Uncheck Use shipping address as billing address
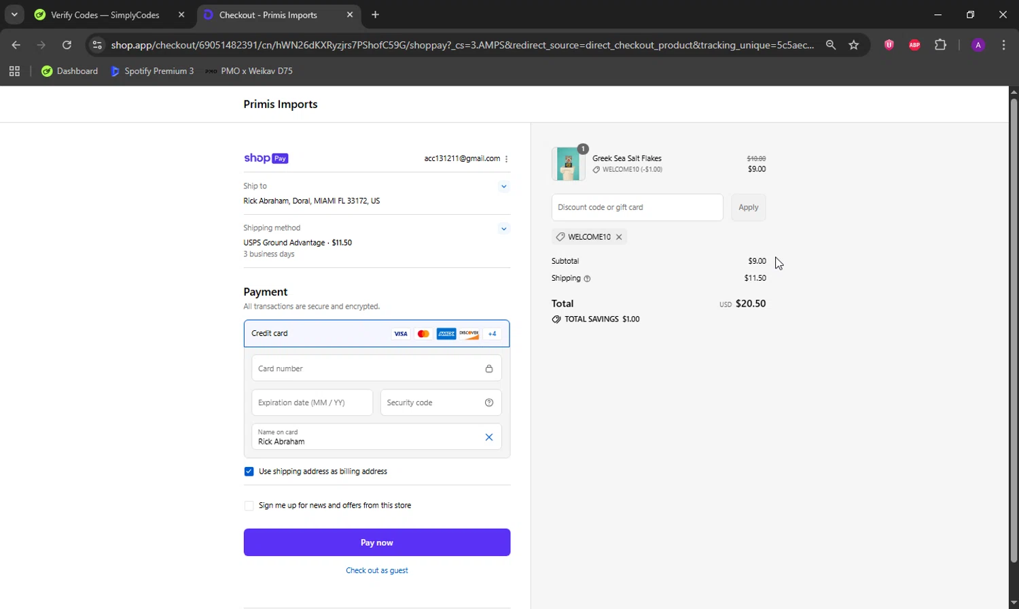Viewport: 1019px width, 609px height. [x=249, y=472]
